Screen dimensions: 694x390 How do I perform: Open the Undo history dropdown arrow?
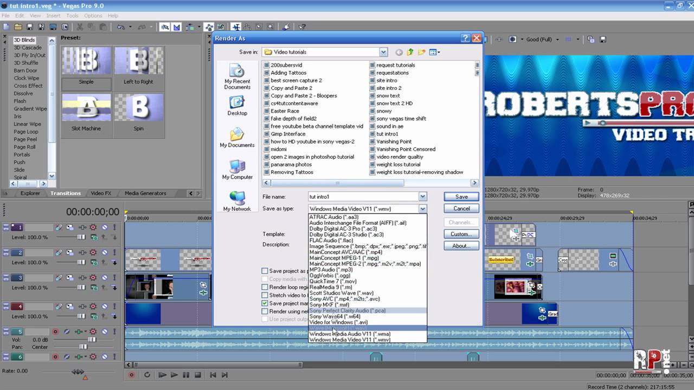click(129, 27)
